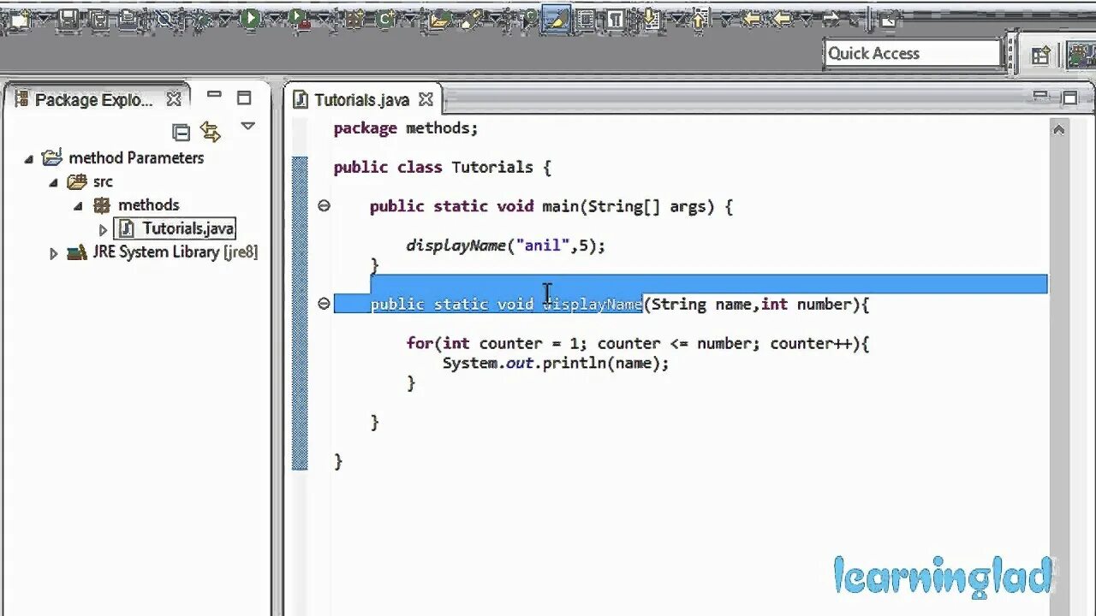This screenshot has height=616, width=1096.
Task: Navigate Back with yellow left arrow
Action: click(781, 18)
